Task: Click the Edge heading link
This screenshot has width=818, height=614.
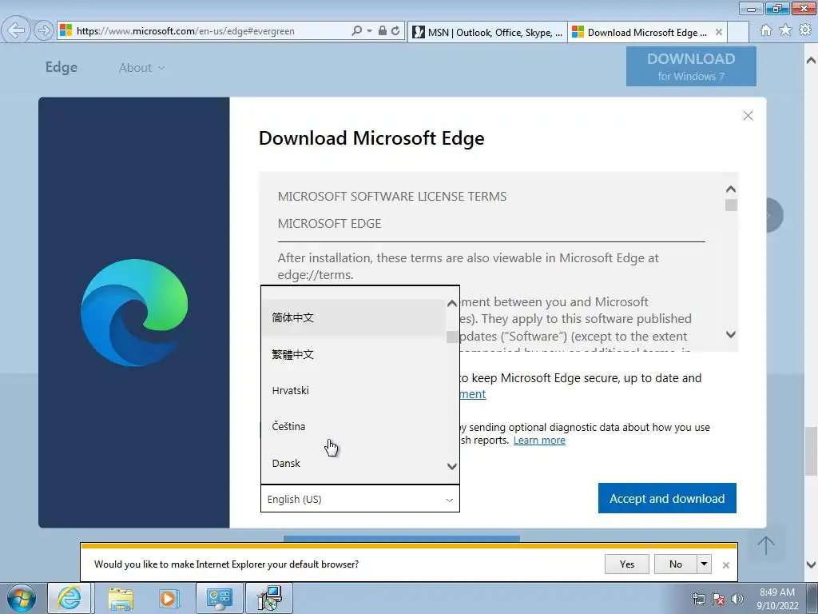Action: click(61, 67)
